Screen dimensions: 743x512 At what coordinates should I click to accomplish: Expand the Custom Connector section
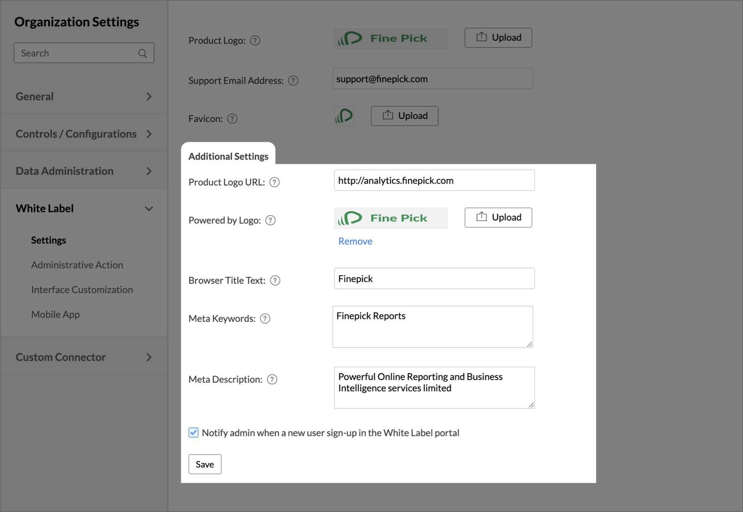click(x=84, y=357)
